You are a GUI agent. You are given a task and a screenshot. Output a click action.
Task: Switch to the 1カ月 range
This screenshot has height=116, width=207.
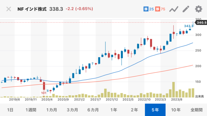[51, 110]
